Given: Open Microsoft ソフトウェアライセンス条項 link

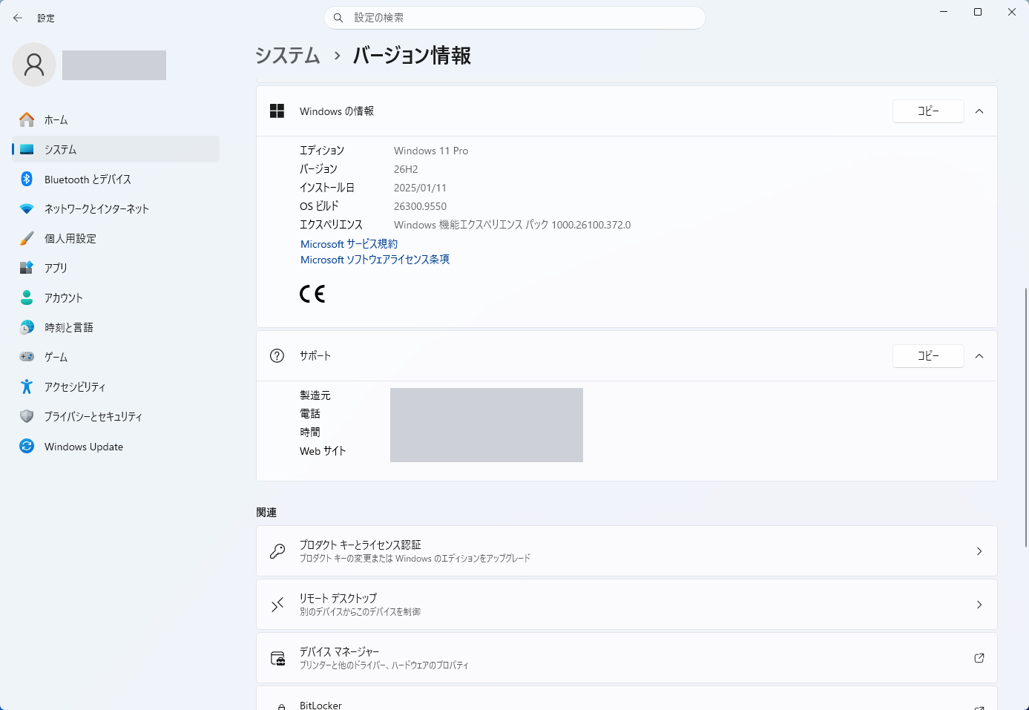Looking at the screenshot, I should pyautogui.click(x=375, y=260).
